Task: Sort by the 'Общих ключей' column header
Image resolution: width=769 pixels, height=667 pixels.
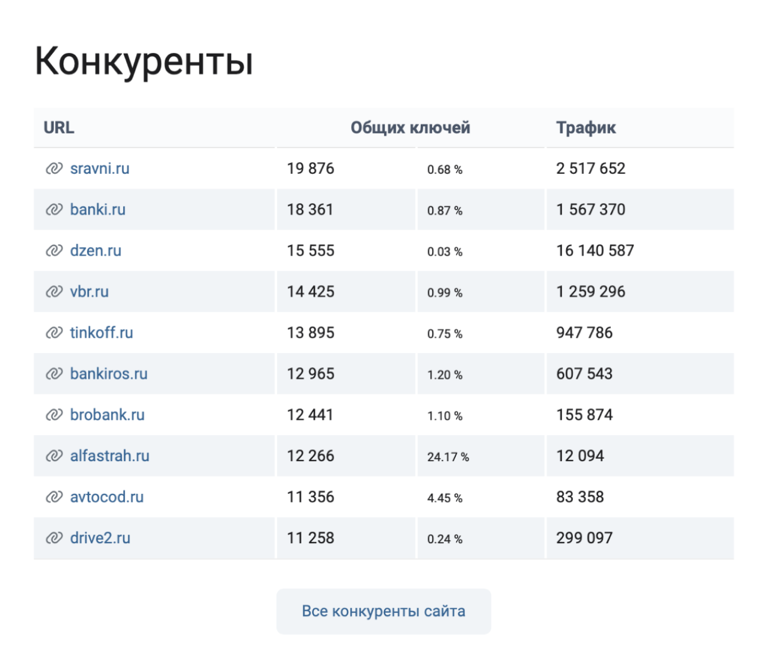Action: [x=411, y=127]
